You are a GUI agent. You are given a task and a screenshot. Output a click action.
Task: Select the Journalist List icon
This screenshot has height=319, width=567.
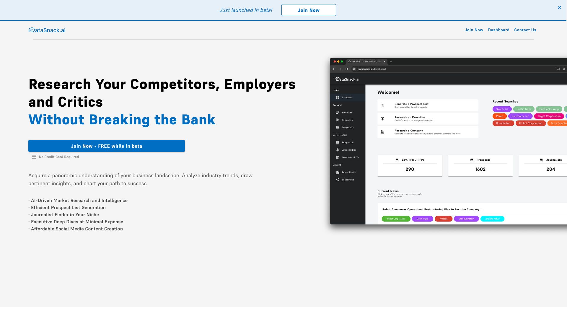click(x=338, y=150)
